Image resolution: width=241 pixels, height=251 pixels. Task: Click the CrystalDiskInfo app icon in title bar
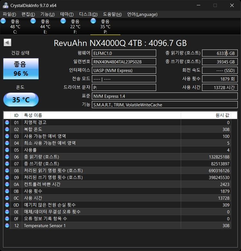(5, 5)
